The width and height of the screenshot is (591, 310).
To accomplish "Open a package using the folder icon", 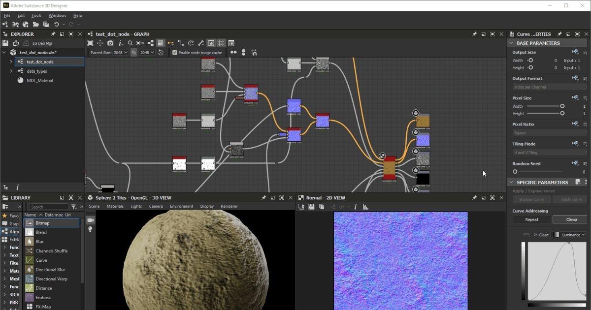I will [x=35, y=24].
